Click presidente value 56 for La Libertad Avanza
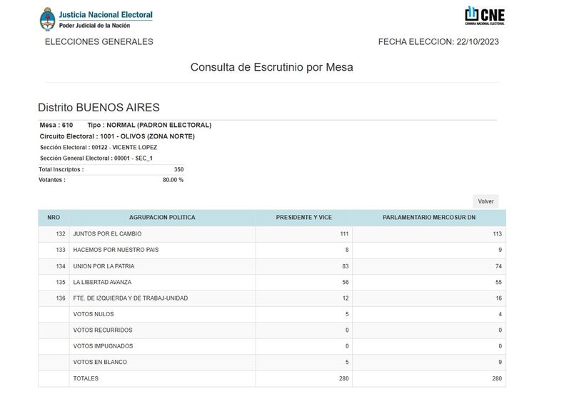 pyautogui.click(x=346, y=282)
